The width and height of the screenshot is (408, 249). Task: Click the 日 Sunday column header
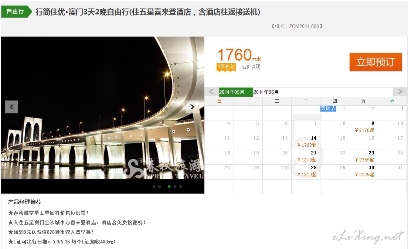coord(220,101)
